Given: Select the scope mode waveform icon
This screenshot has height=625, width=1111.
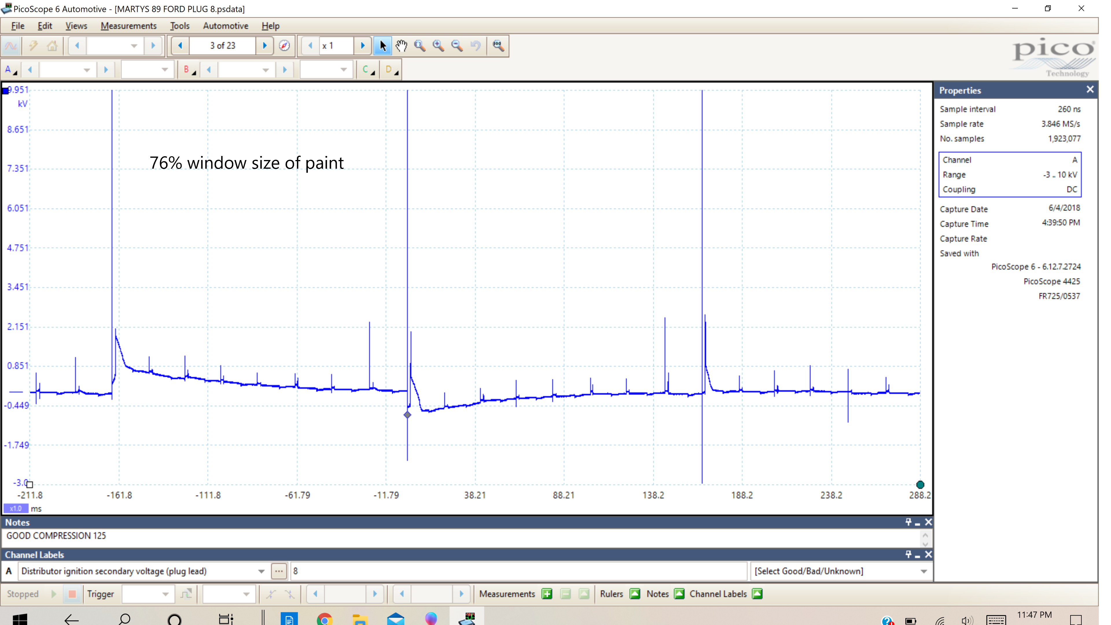Looking at the screenshot, I should (11, 46).
